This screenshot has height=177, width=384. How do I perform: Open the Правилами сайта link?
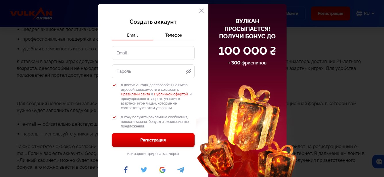point(135,94)
